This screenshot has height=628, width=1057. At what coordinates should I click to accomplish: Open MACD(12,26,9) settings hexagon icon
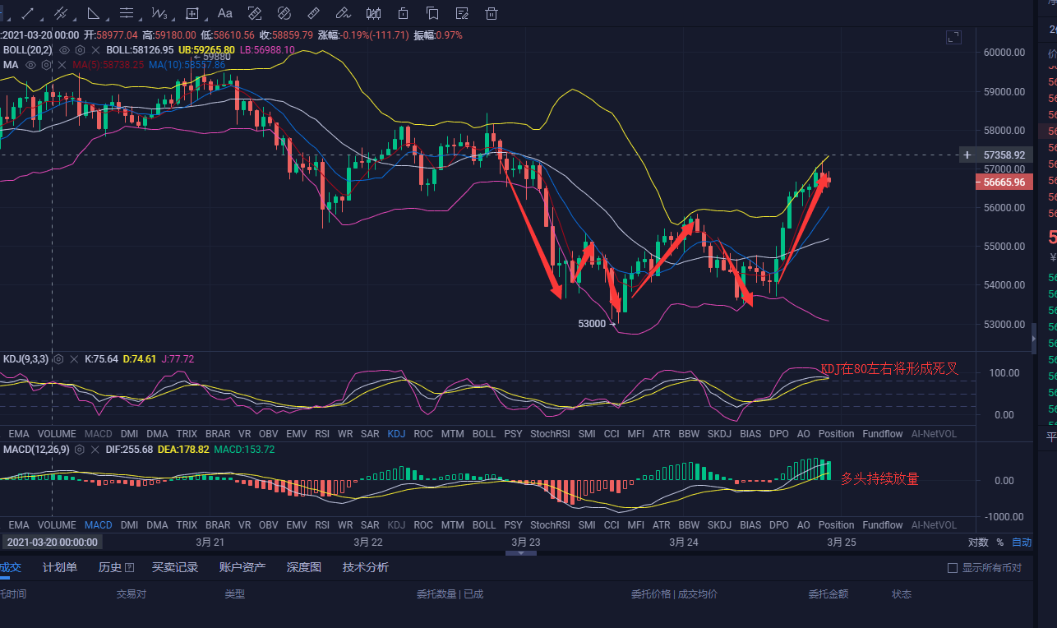[x=80, y=450]
